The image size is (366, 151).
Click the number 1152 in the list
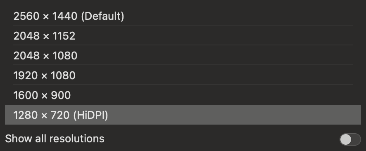[x=64, y=36]
